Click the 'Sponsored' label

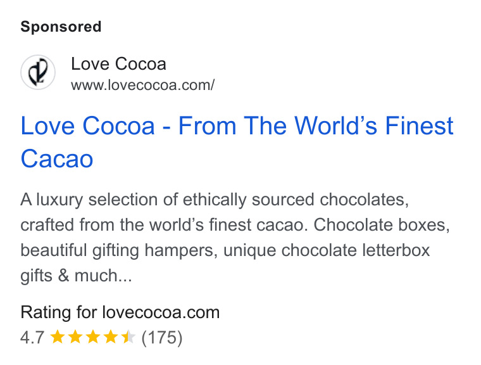pyautogui.click(x=61, y=27)
